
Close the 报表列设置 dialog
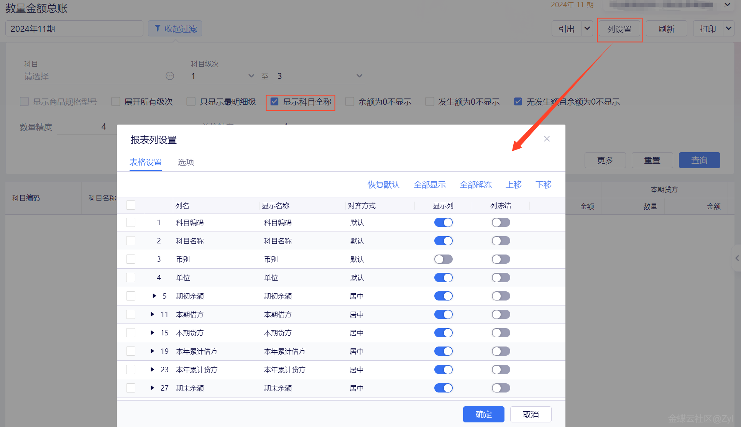click(547, 139)
